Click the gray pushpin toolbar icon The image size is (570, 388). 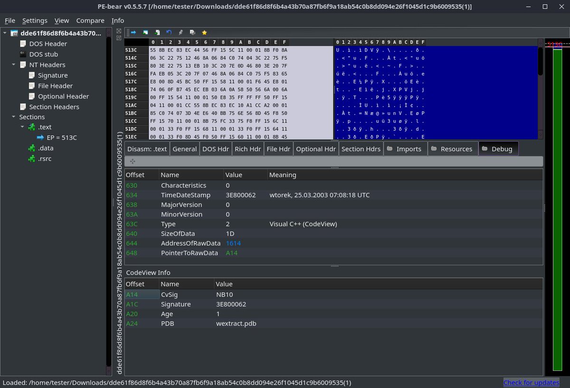pyautogui.click(x=180, y=32)
